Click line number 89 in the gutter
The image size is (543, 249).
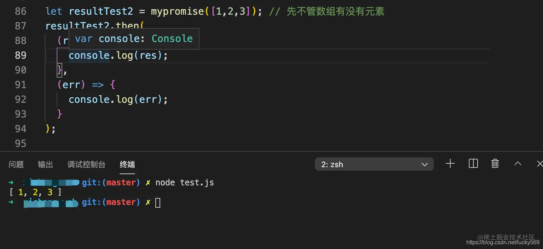(21, 55)
